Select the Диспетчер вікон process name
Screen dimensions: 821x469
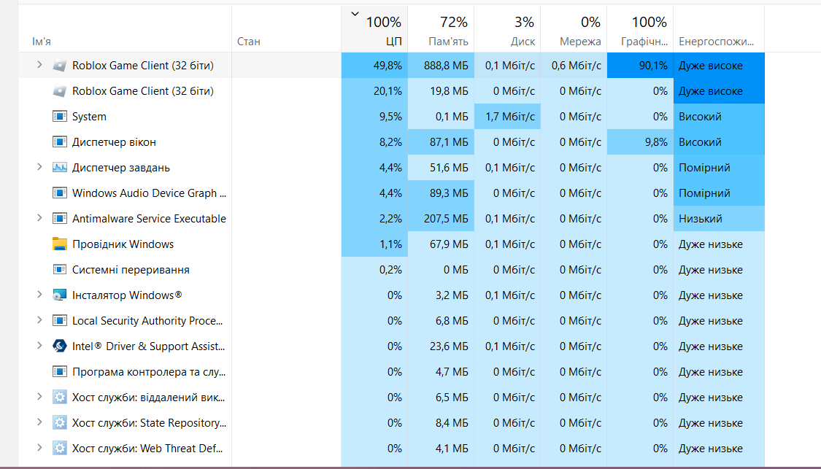(x=114, y=142)
